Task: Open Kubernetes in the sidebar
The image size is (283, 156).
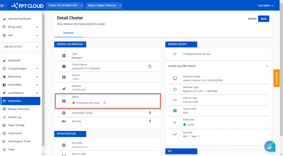Action: [21, 101]
